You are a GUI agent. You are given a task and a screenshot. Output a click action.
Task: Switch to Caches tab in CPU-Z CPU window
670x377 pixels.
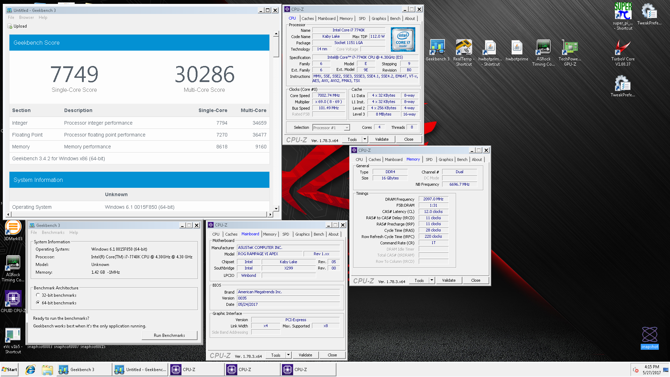tap(307, 19)
